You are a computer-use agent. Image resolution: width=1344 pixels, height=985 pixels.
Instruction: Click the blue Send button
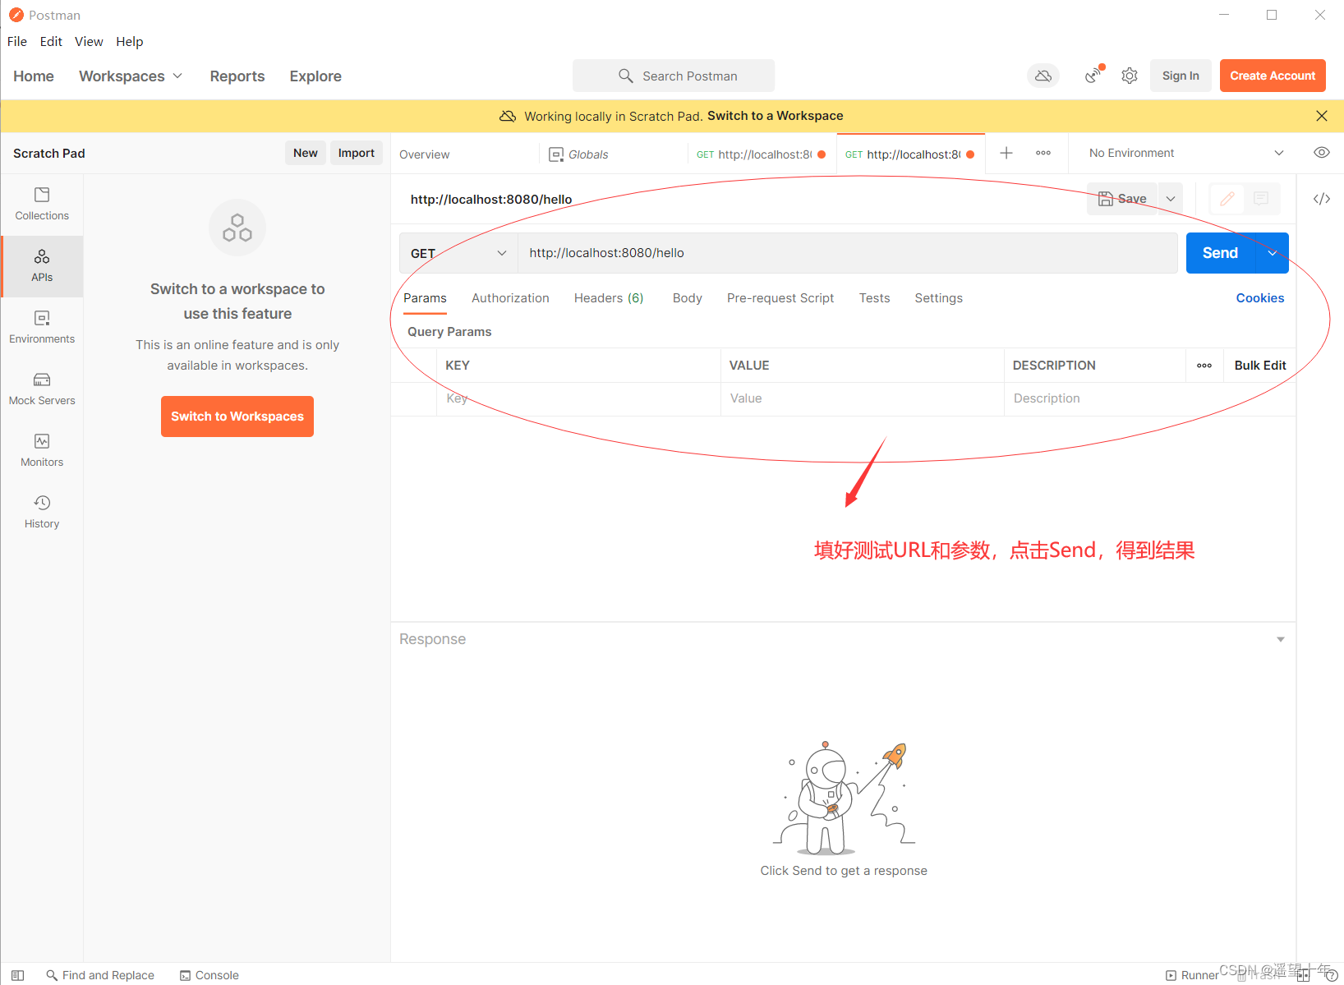click(x=1220, y=253)
